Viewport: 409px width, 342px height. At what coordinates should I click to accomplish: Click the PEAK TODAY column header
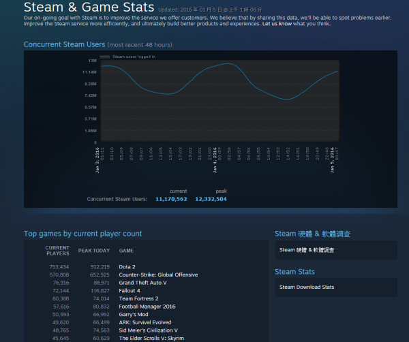click(94, 251)
